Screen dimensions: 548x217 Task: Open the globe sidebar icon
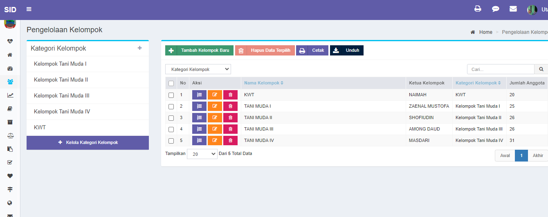point(10,203)
